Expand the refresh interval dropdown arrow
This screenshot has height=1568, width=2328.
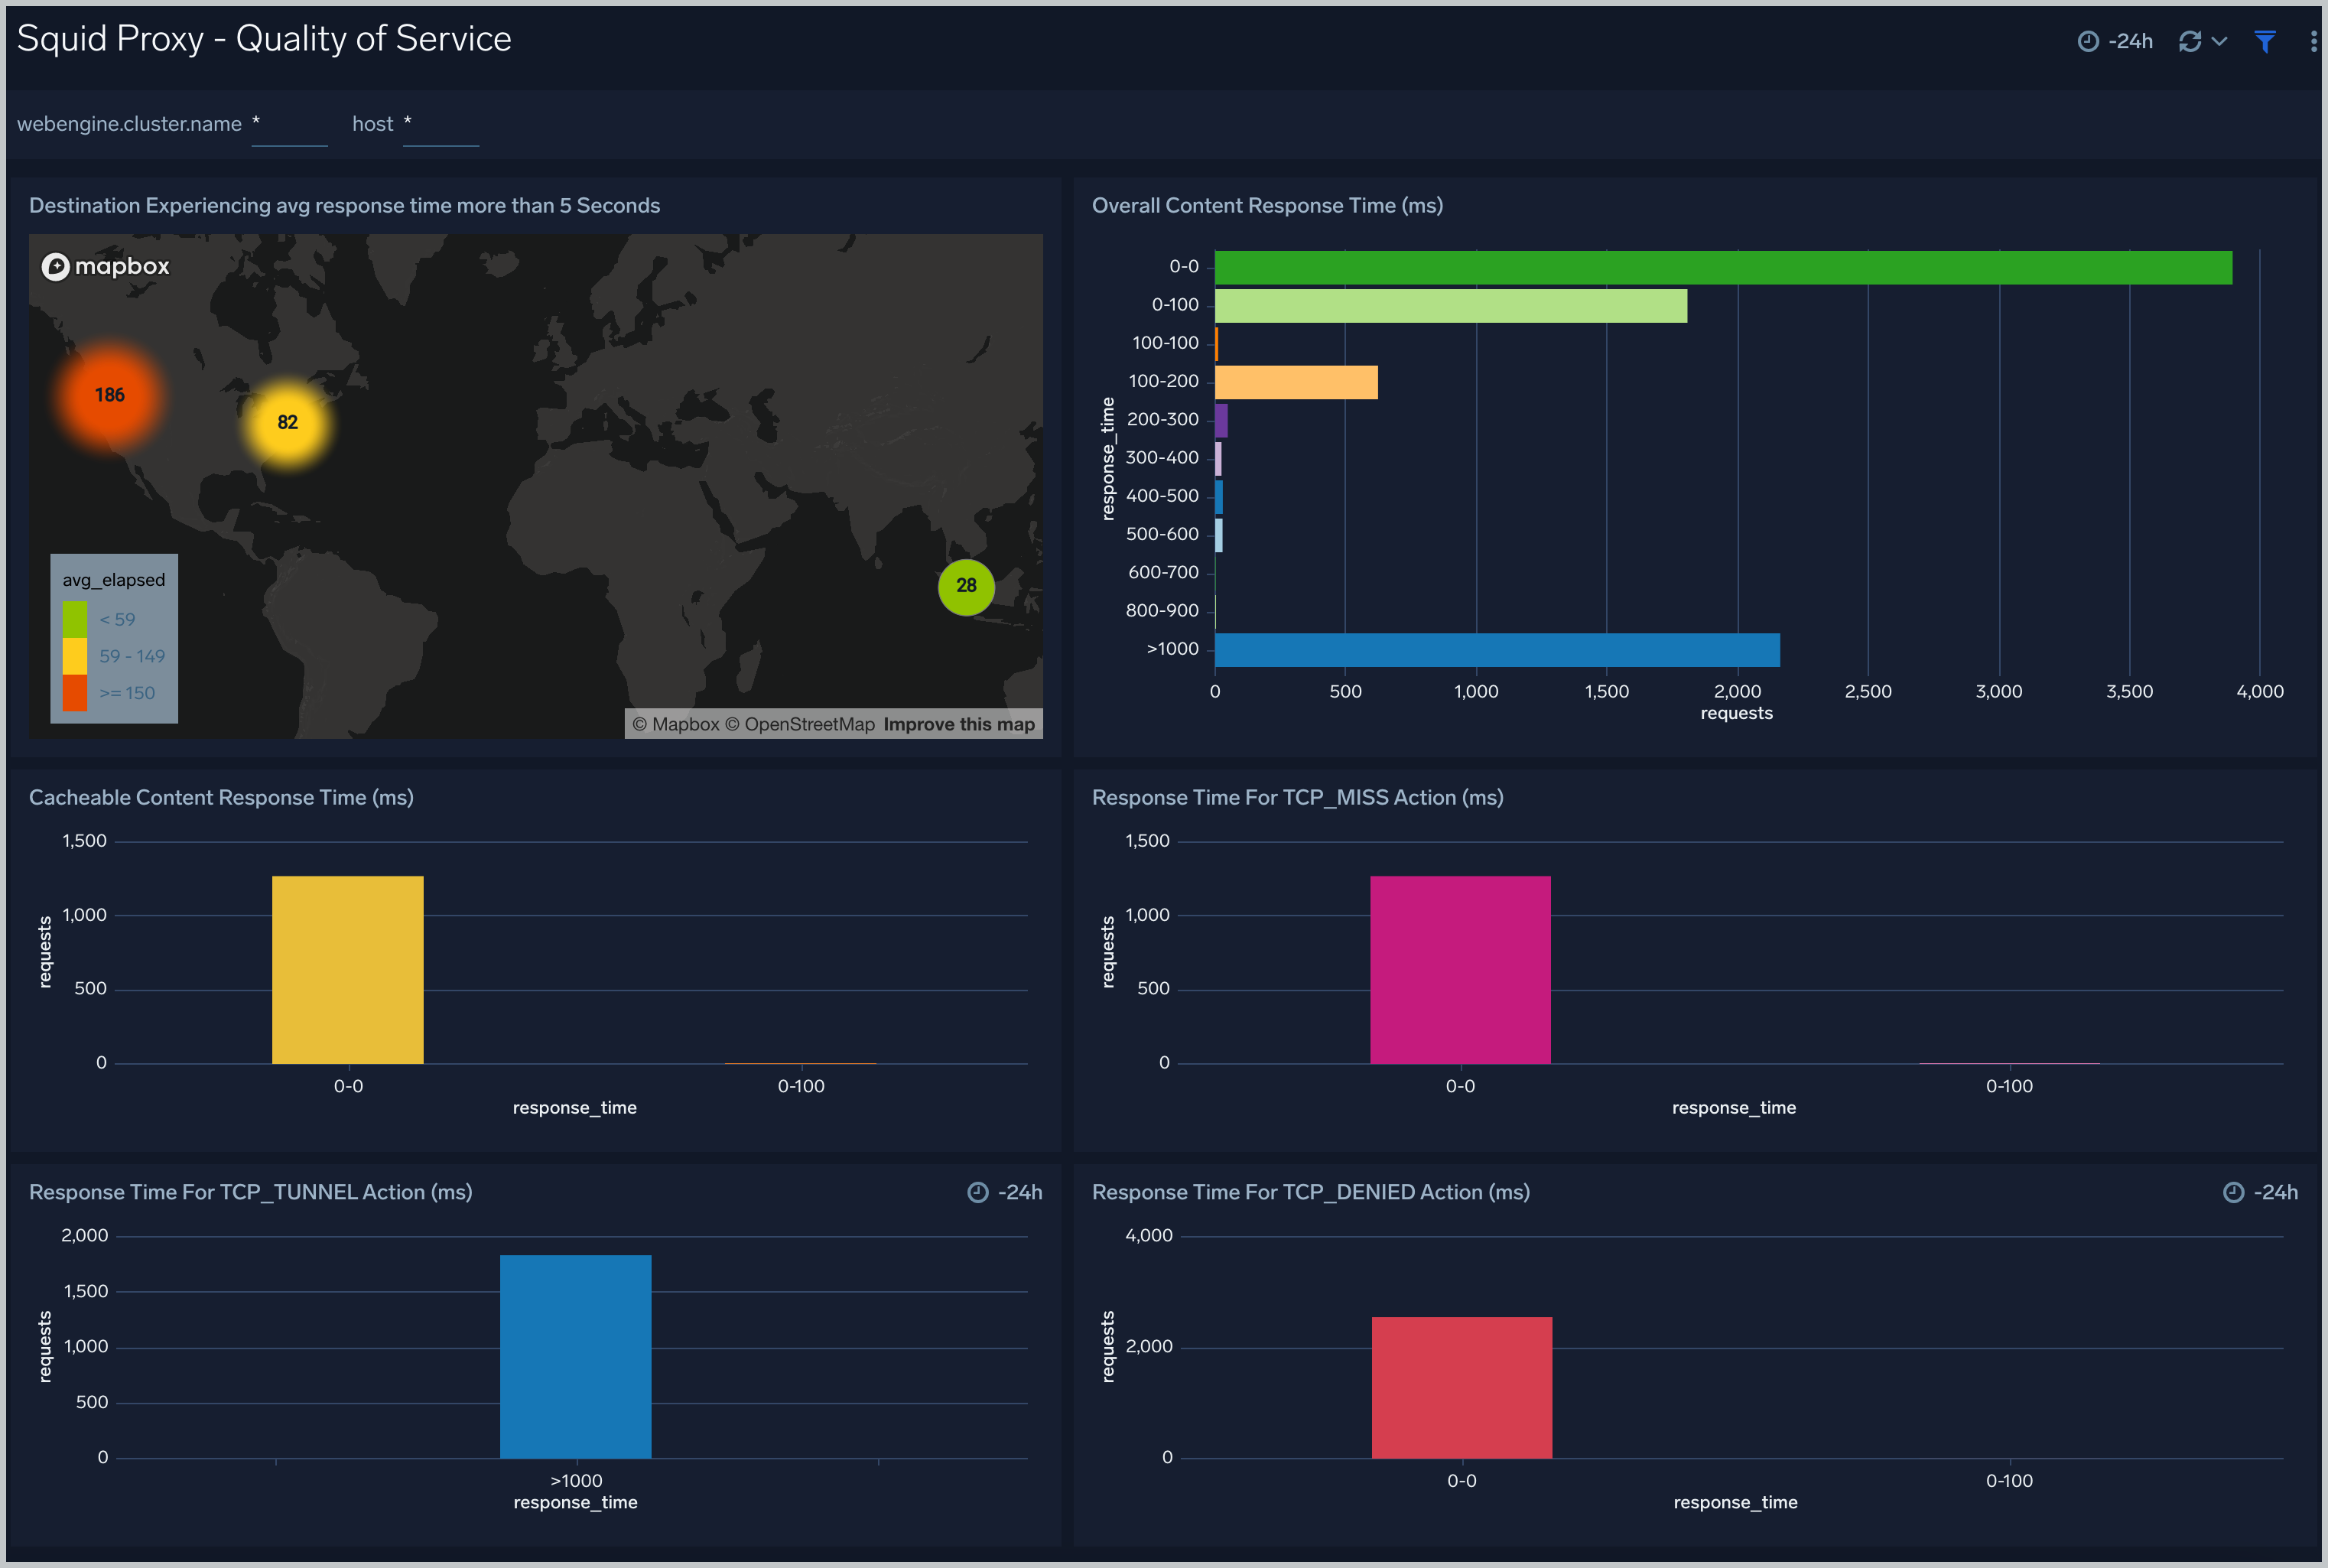2219,41
